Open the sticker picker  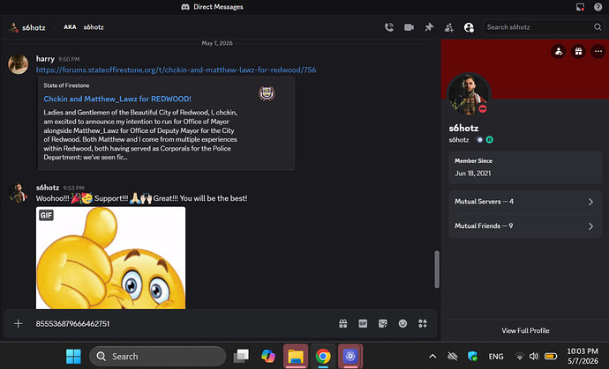coord(382,324)
